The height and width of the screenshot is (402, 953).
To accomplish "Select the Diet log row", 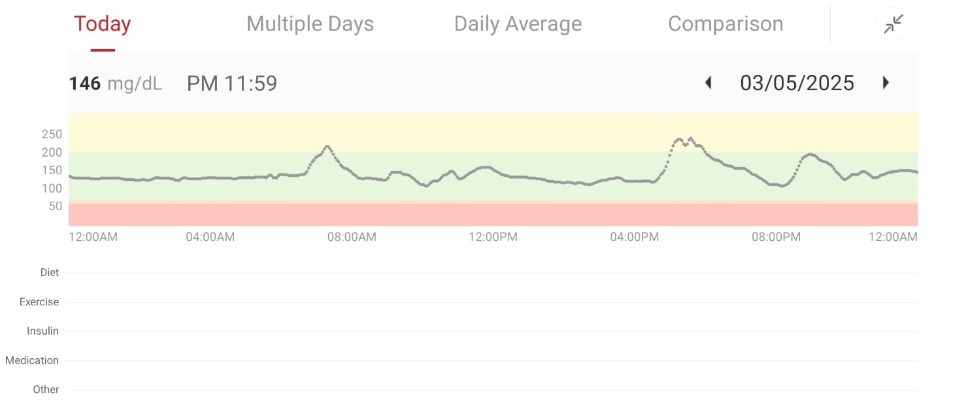I will 490,273.
